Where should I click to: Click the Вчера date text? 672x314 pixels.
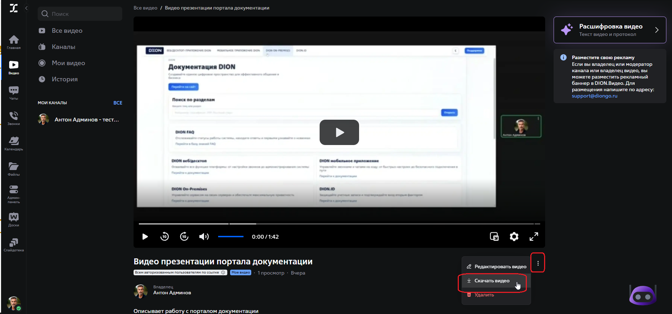pyautogui.click(x=298, y=273)
